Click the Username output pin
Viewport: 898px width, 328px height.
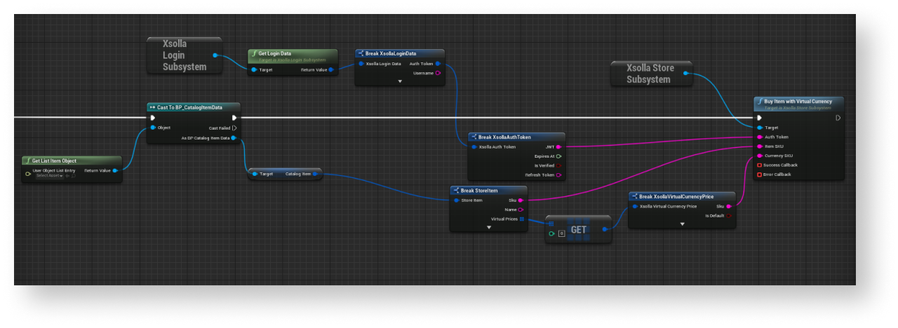[x=438, y=73]
